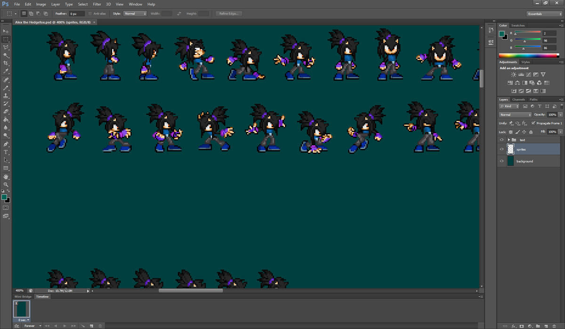Select the Zoom tool

point(6,185)
